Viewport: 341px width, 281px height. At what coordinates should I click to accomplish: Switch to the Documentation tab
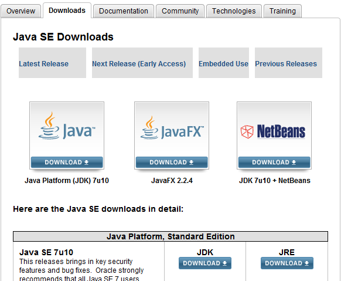point(124,11)
